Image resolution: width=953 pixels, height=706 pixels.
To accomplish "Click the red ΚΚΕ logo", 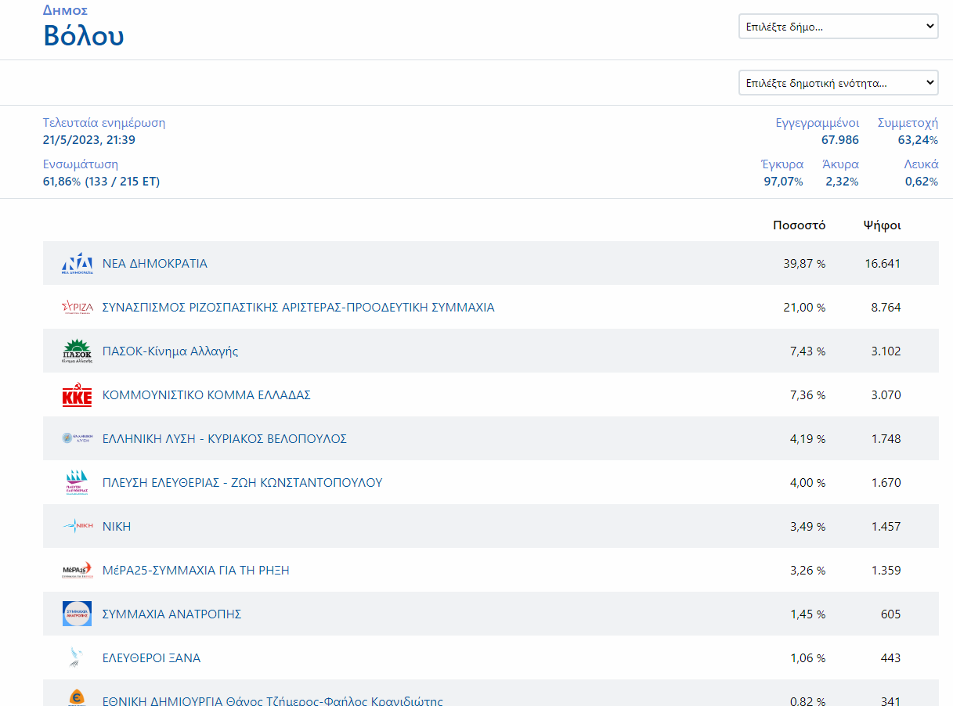I will click(77, 395).
